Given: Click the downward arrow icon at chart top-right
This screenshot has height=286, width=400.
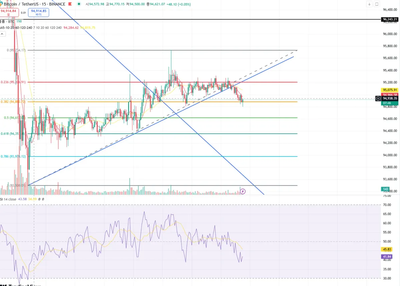Looking at the screenshot, I should coord(369,4).
